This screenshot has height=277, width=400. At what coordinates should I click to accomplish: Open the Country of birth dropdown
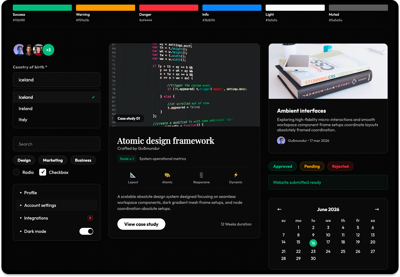pyautogui.click(x=56, y=80)
